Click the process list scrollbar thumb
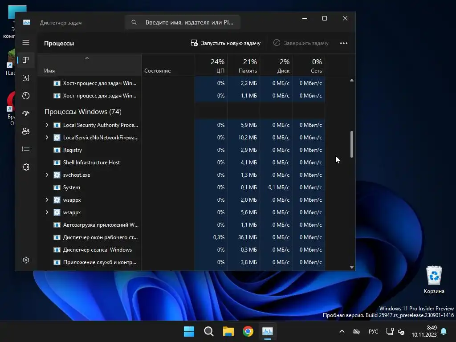Image resolution: width=456 pixels, height=342 pixels. 352,144
